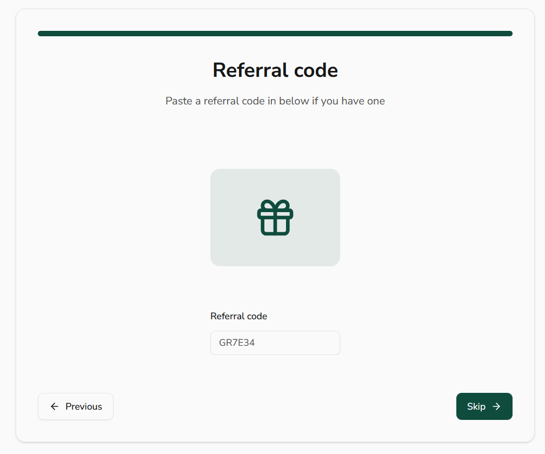Click the paste a referral code subtitle
The height and width of the screenshot is (454, 545).
coord(275,101)
